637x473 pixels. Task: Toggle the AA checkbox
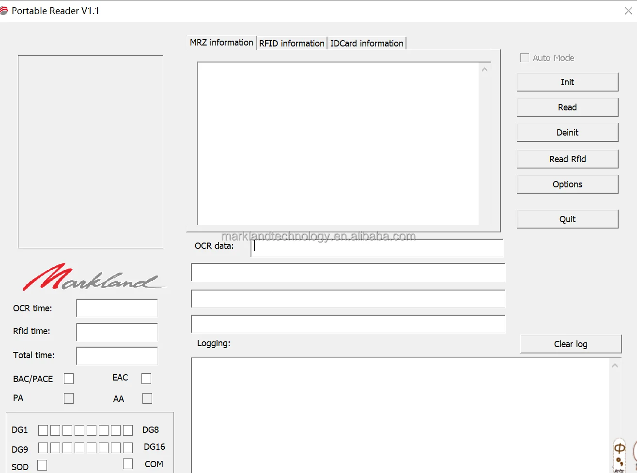pos(147,398)
